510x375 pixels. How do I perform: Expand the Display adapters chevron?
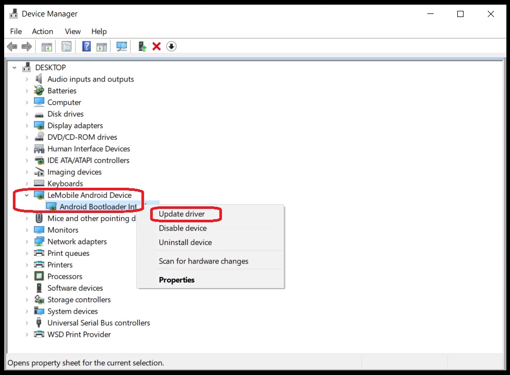(x=27, y=126)
